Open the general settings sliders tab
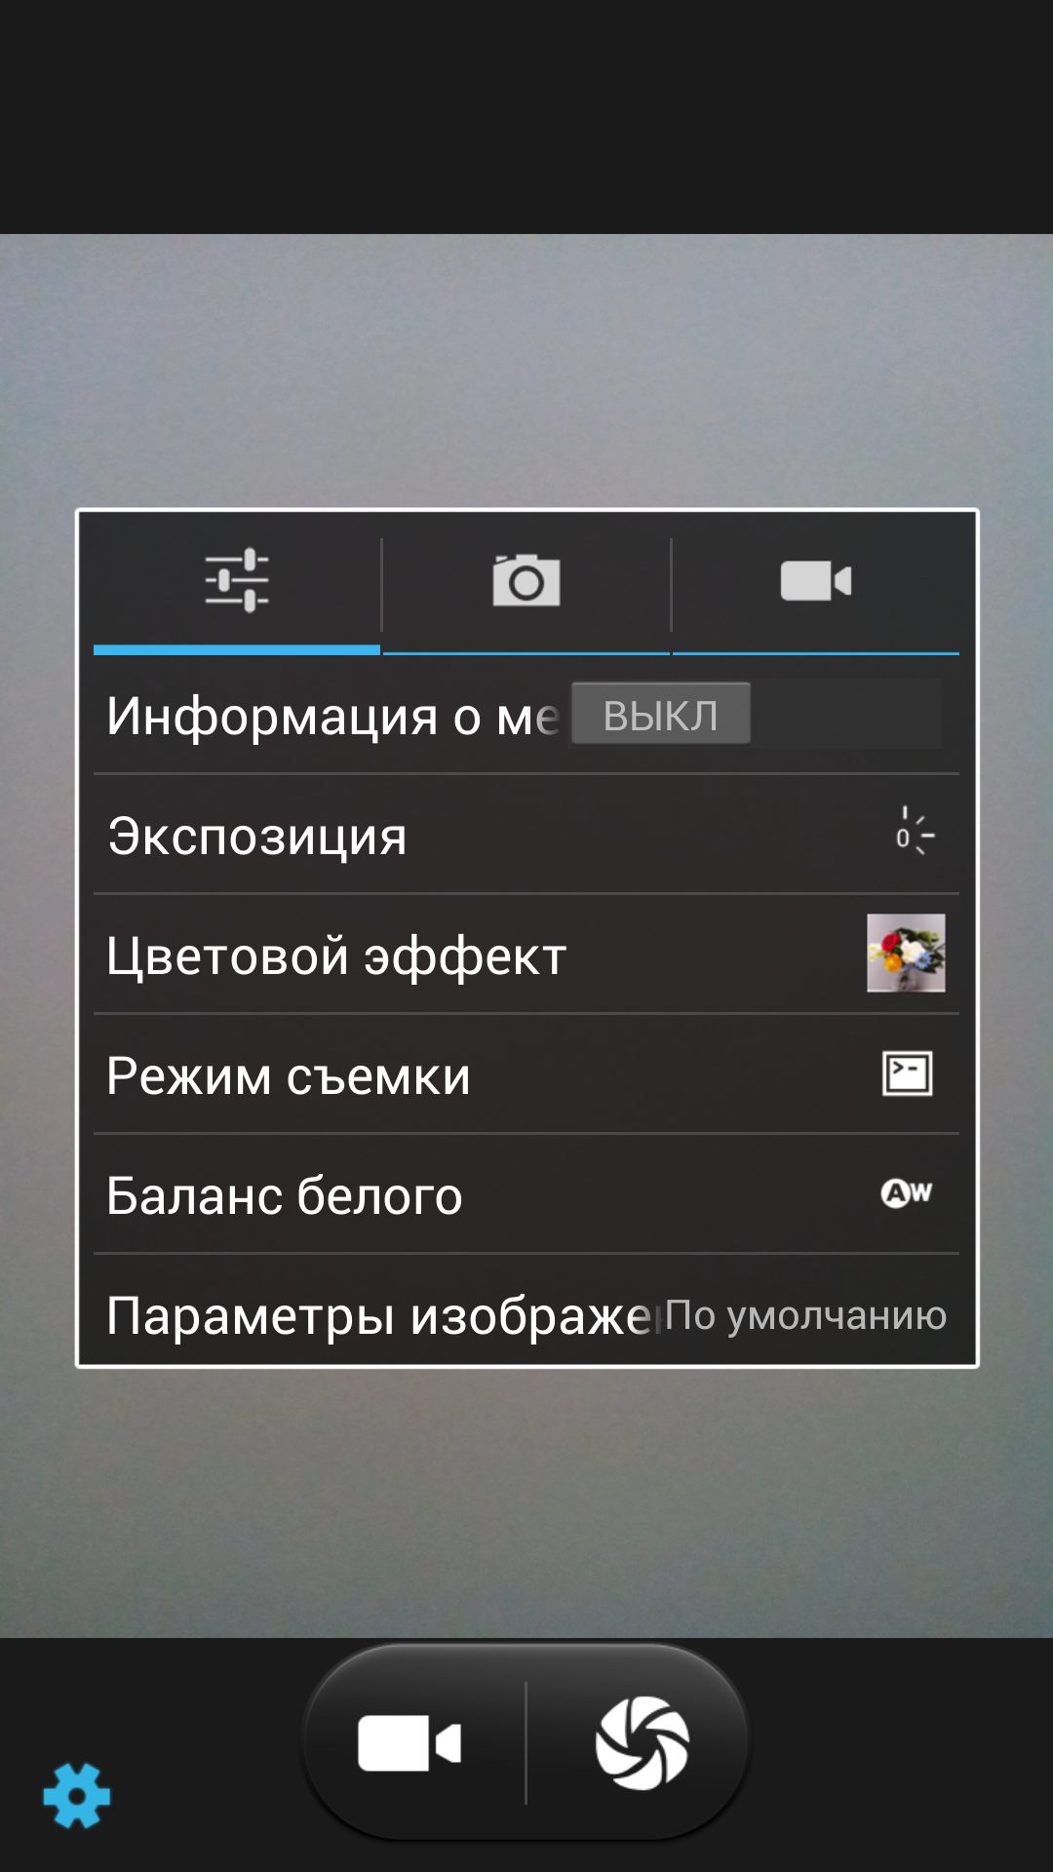 237,581
